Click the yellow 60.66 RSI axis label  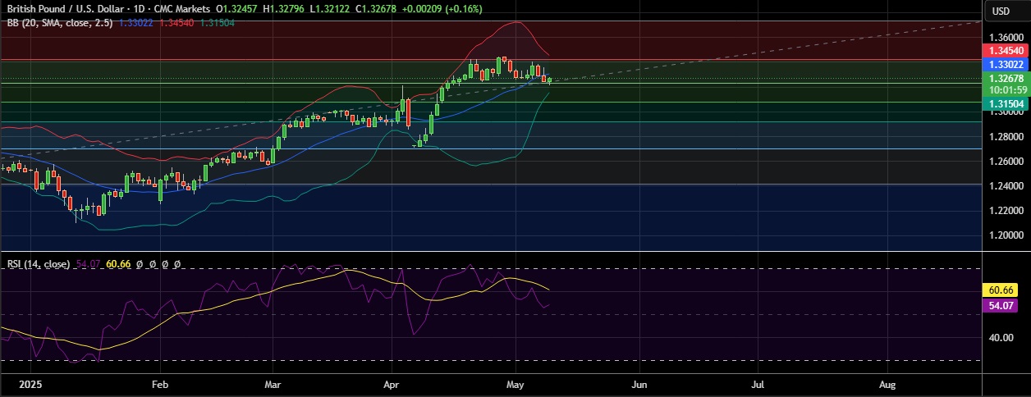pos(999,290)
